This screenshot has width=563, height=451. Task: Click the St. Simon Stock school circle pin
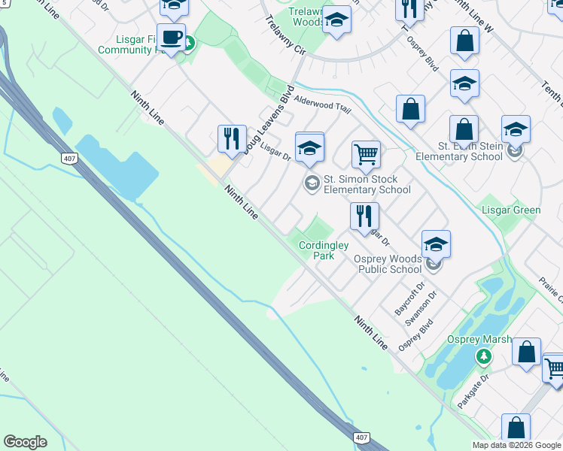tap(312, 184)
